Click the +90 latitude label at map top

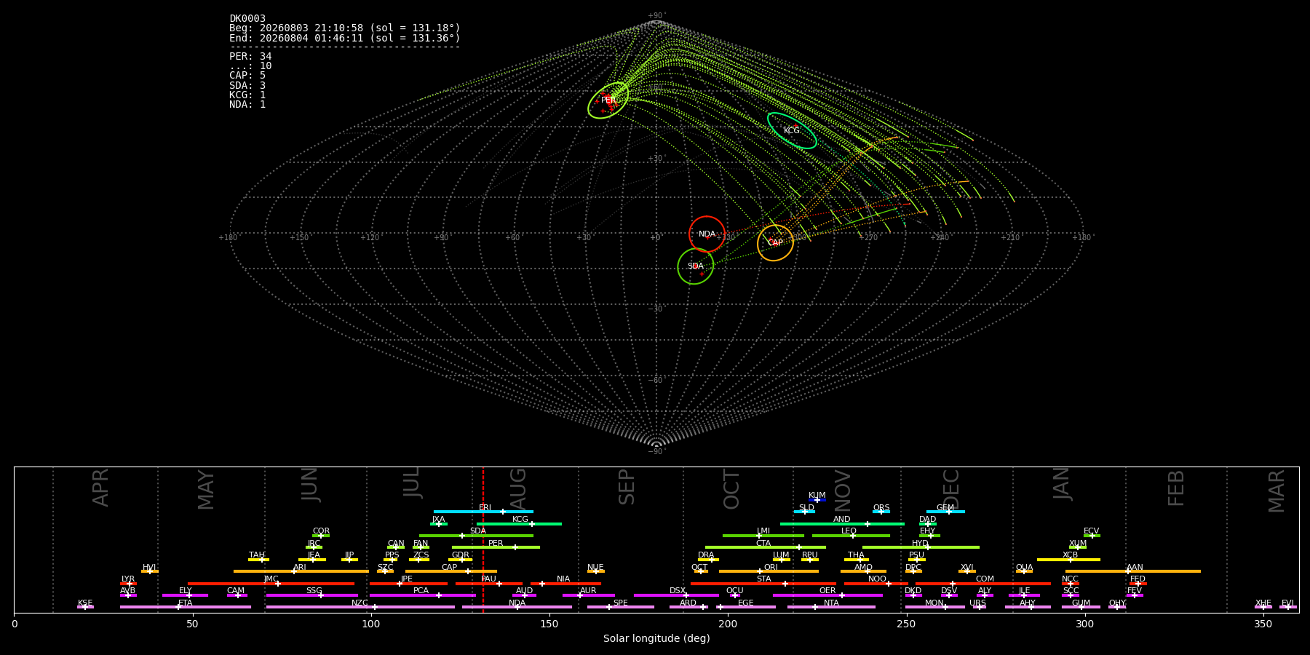[x=656, y=16]
